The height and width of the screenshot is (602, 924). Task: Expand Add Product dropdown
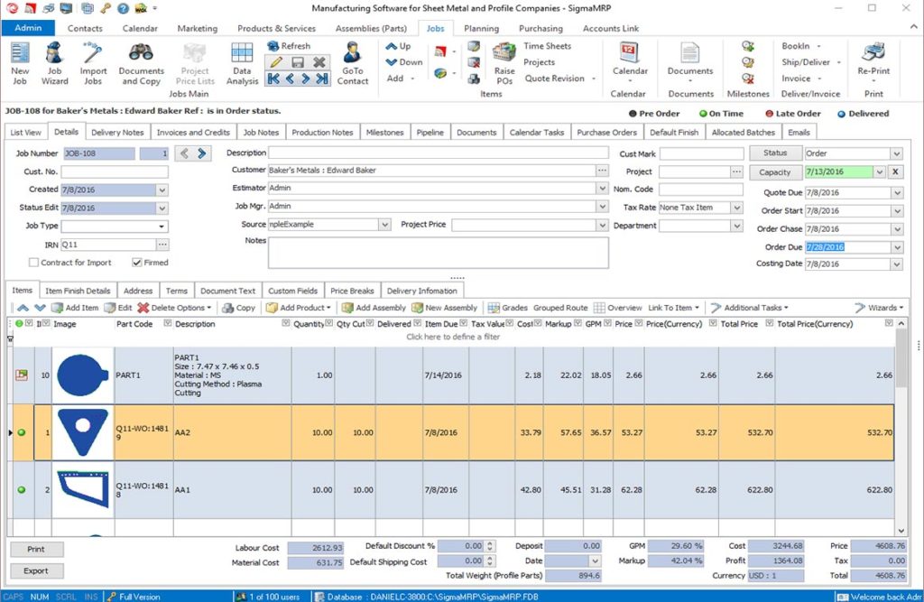tap(328, 308)
